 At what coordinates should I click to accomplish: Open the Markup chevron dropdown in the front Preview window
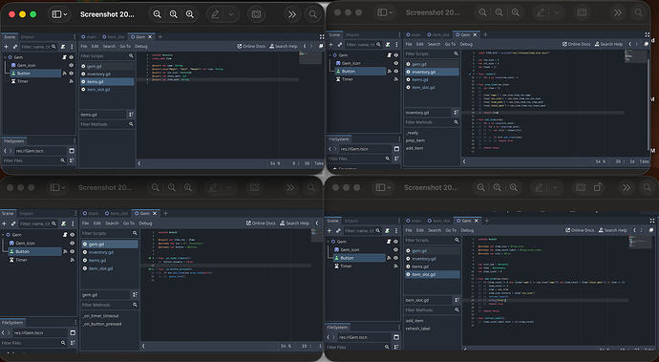coord(231,14)
